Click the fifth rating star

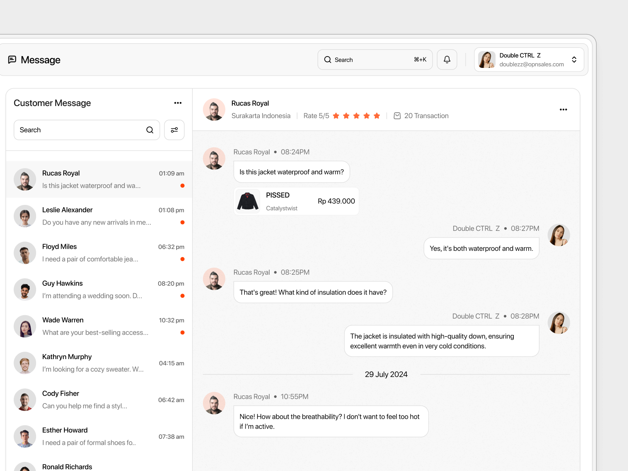pos(377,116)
